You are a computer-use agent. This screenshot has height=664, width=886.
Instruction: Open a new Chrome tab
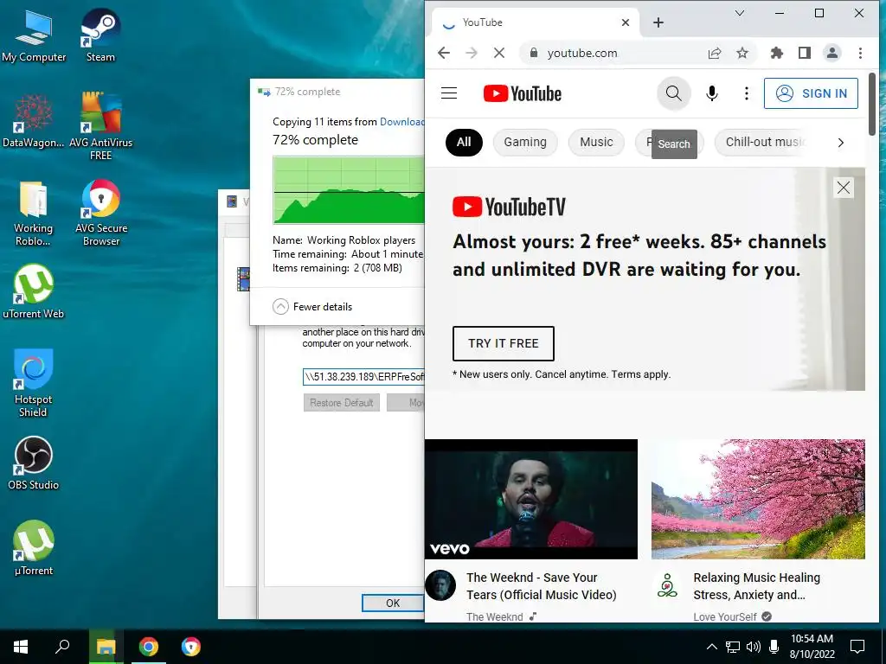click(x=658, y=22)
